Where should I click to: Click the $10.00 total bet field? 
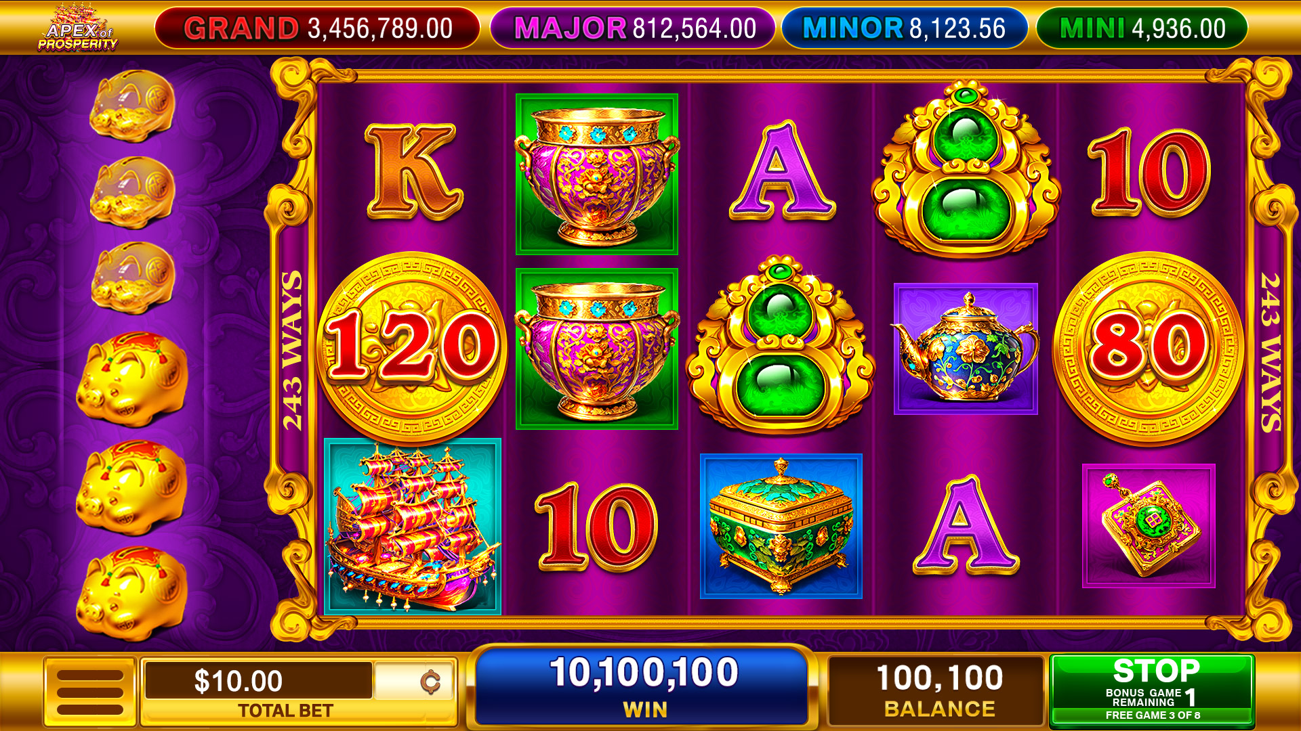[x=258, y=681]
